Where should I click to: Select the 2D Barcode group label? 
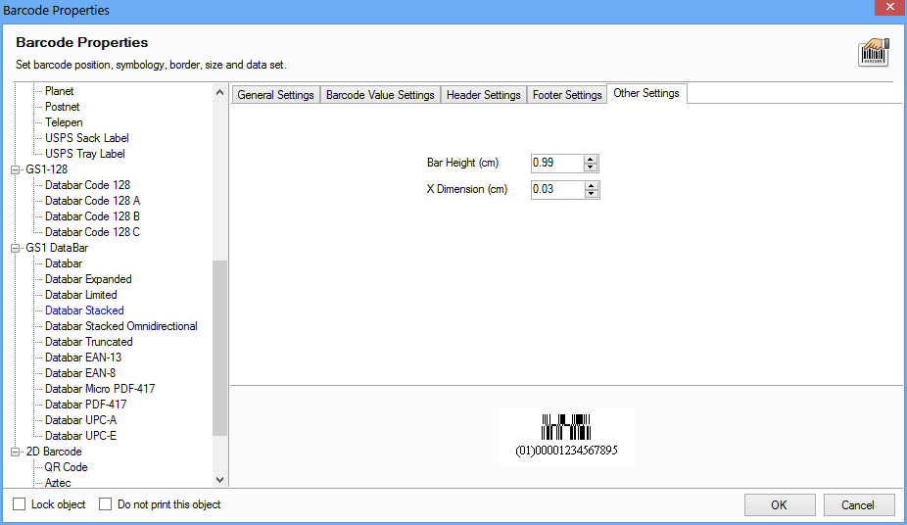click(x=53, y=451)
